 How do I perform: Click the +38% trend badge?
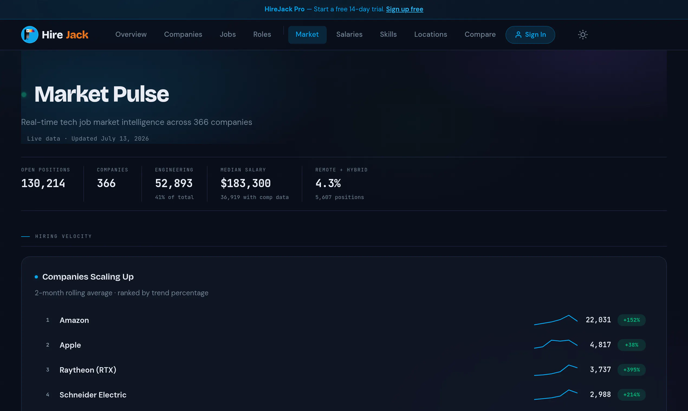coord(631,345)
